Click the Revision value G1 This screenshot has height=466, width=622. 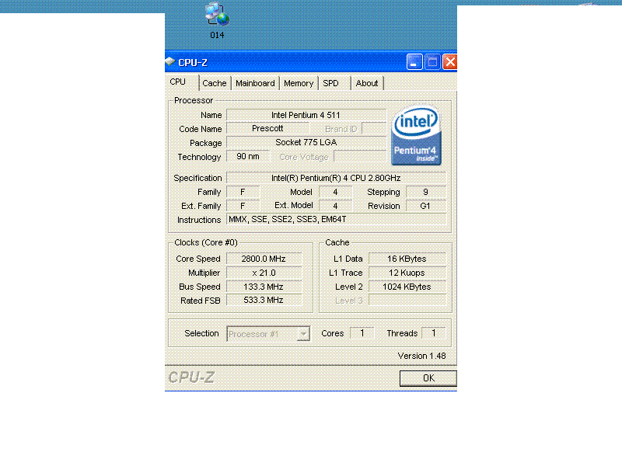coord(425,206)
